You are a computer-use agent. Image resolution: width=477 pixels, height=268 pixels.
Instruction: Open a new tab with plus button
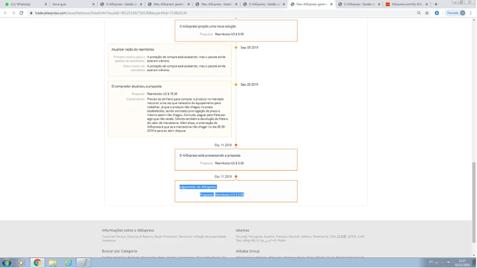436,4
